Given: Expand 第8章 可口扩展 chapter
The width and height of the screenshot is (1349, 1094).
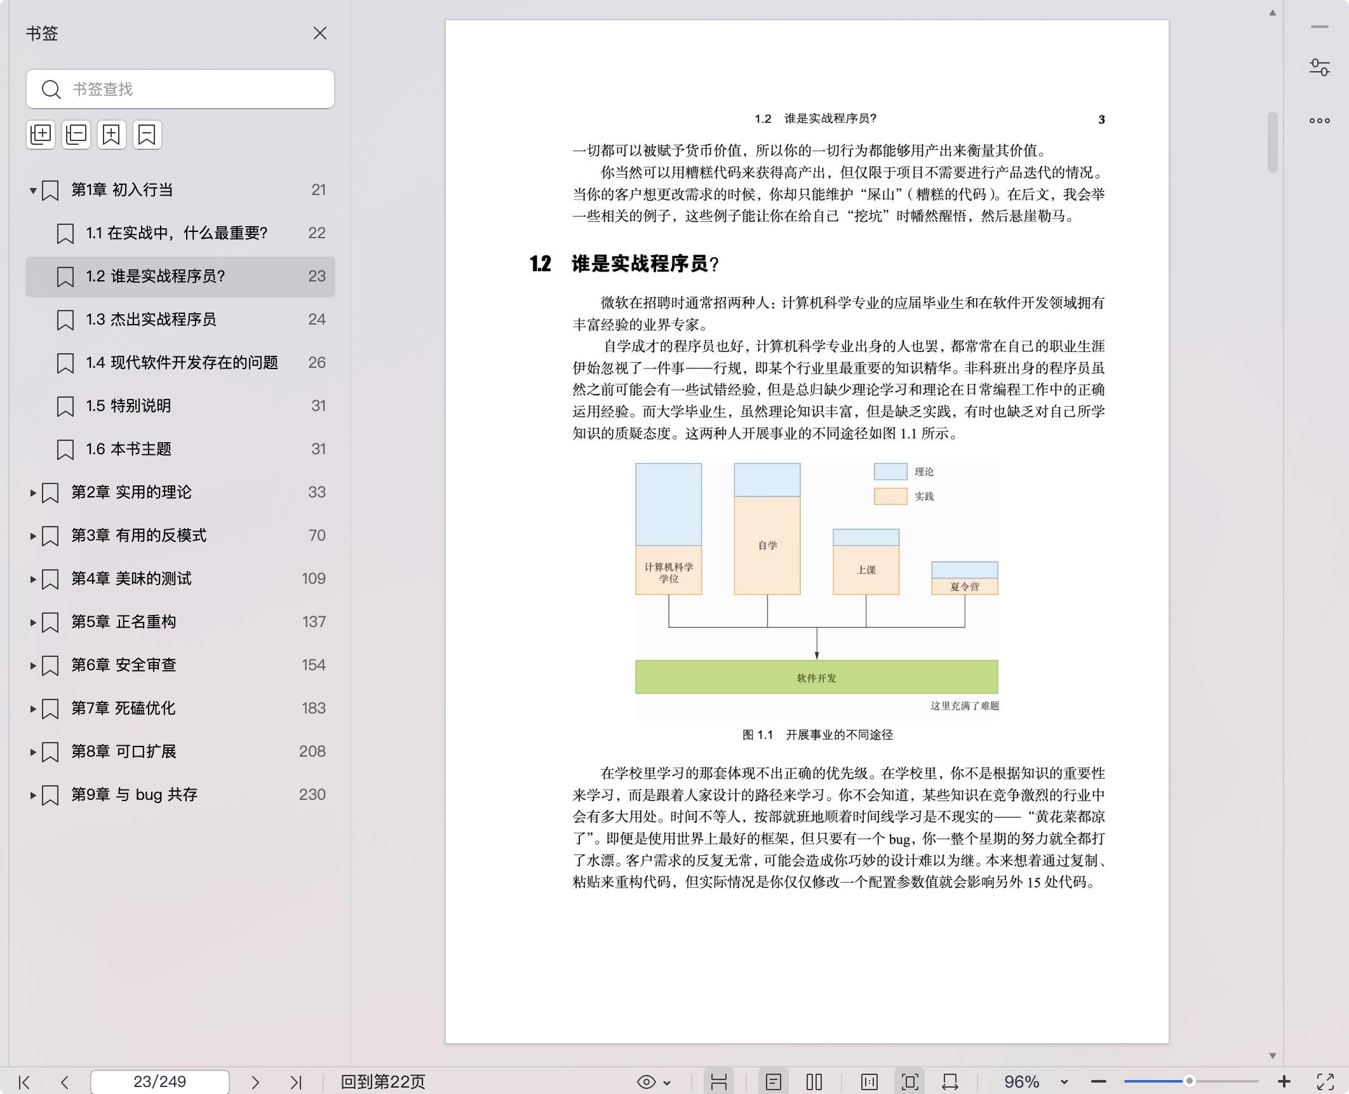Looking at the screenshot, I should point(33,752).
